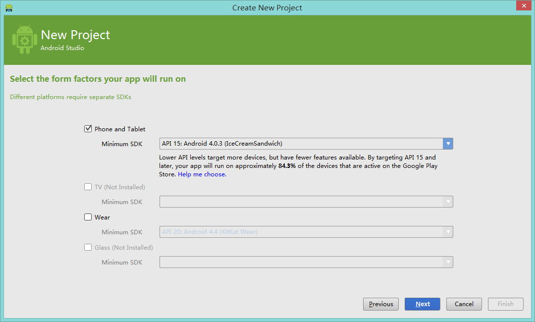The height and width of the screenshot is (322, 535).
Task: Open the TV Minimum SDK dropdown
Action: point(448,202)
